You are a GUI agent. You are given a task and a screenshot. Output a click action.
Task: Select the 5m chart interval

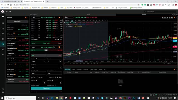[x=75, y=20]
